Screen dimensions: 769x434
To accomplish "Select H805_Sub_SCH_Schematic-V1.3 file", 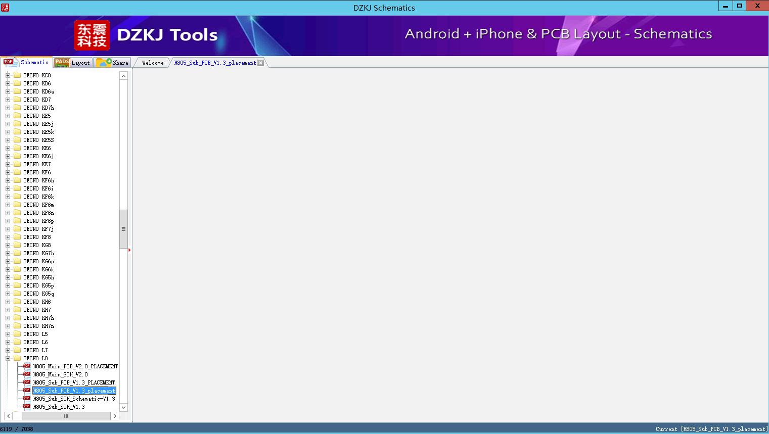I will pos(74,399).
